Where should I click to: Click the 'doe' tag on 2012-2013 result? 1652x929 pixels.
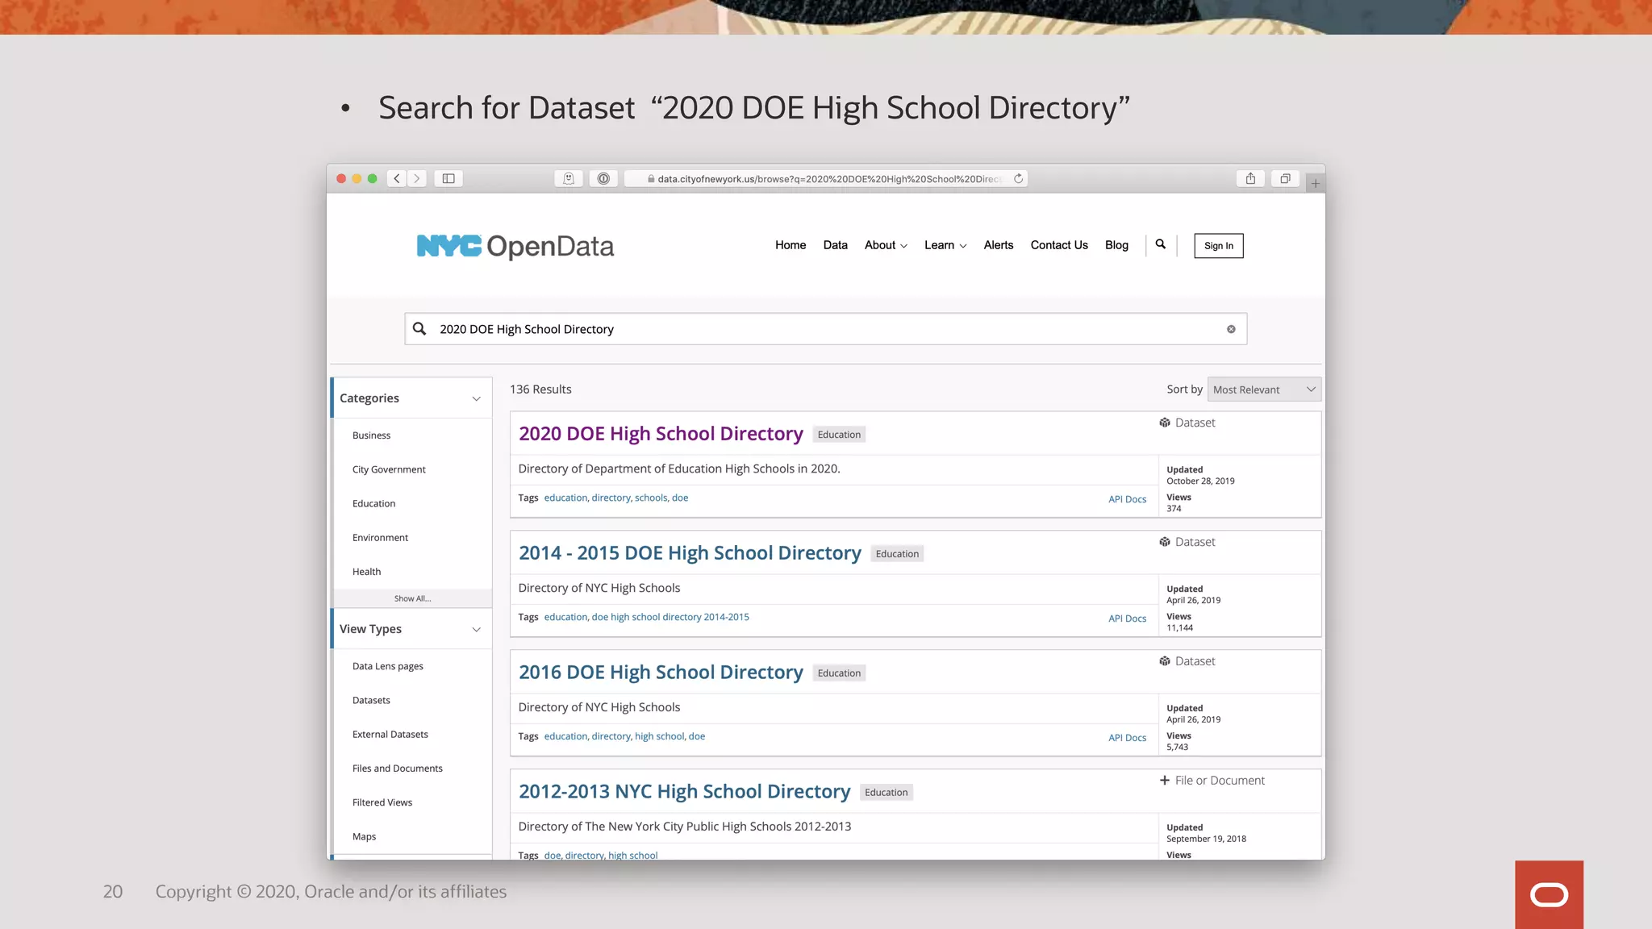pyautogui.click(x=552, y=856)
